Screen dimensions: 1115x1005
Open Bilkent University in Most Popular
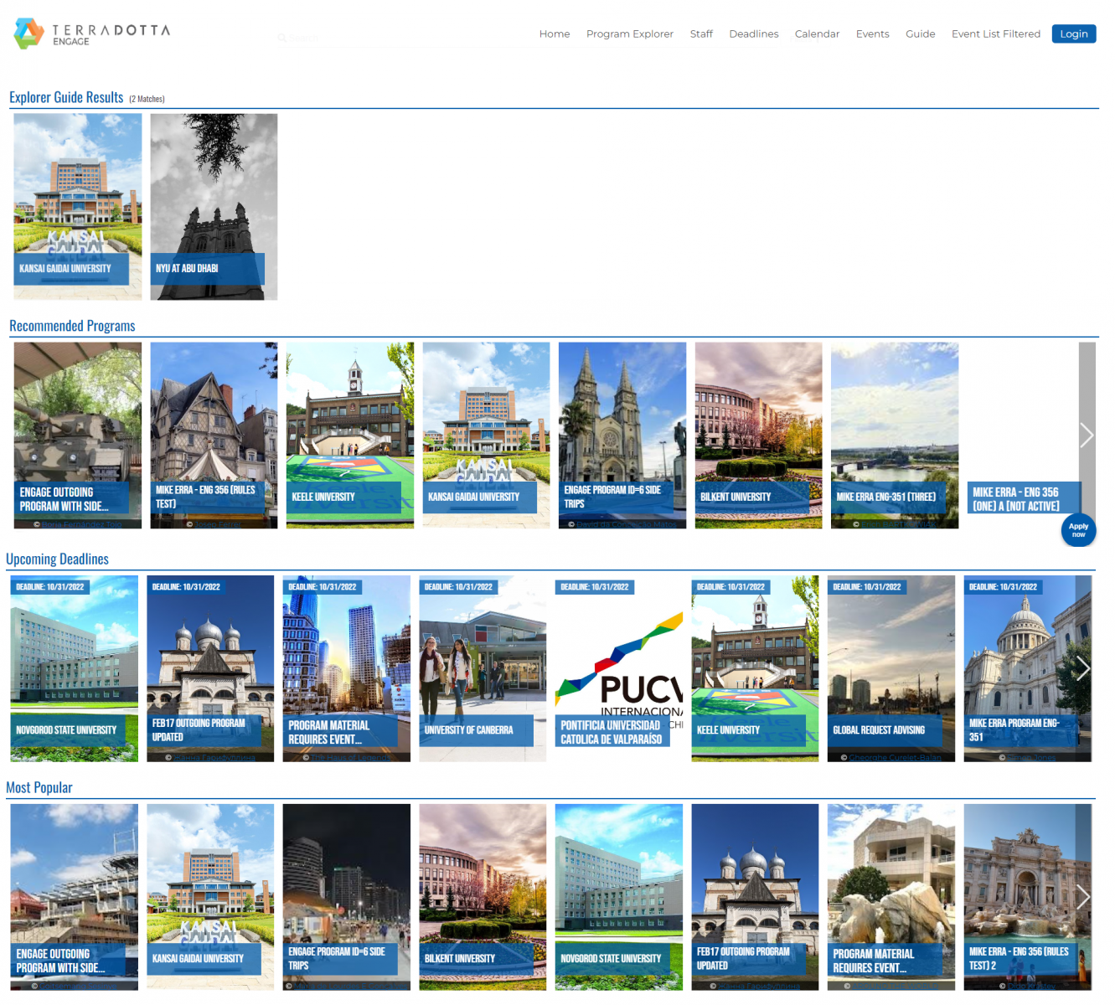click(x=483, y=897)
